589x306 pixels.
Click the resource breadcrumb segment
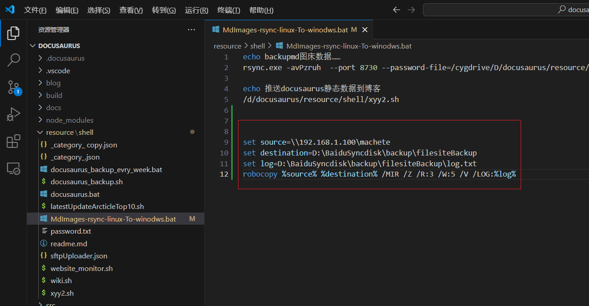point(227,46)
